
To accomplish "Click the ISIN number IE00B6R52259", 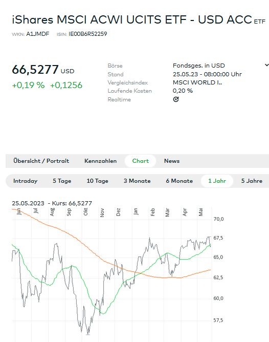I will 88,34.
